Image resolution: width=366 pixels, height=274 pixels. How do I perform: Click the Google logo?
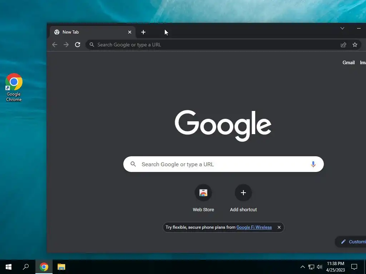[x=223, y=126]
